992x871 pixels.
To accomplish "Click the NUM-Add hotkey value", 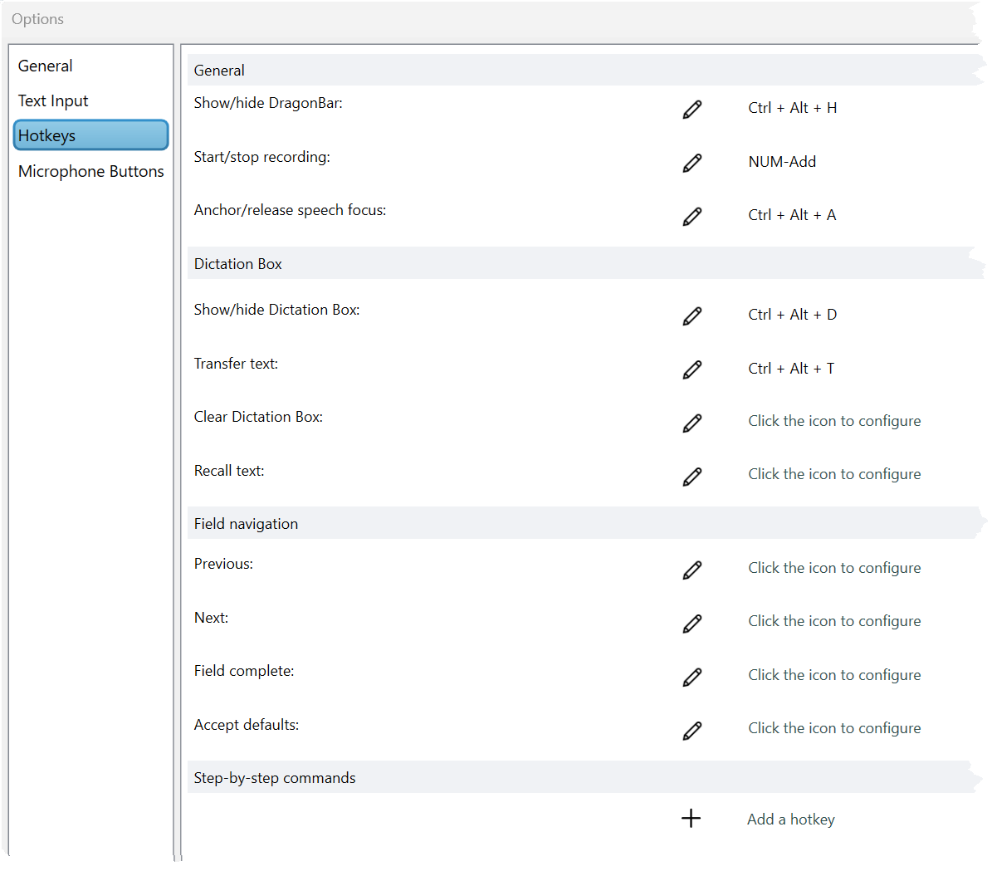I will click(782, 162).
